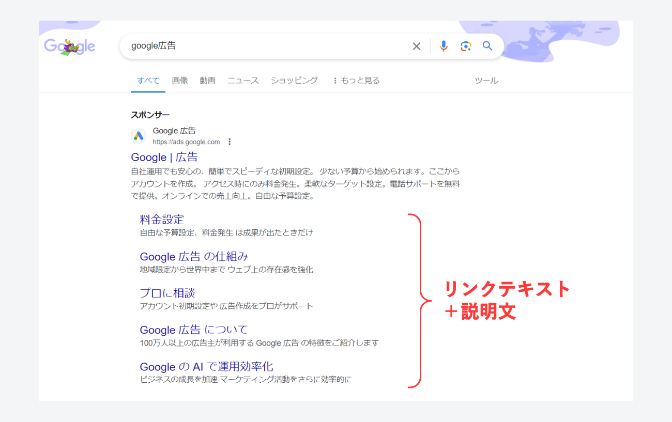This screenshot has width=672, height=422.
Task: Click the https://ads.google.com URL
Action: click(x=186, y=142)
